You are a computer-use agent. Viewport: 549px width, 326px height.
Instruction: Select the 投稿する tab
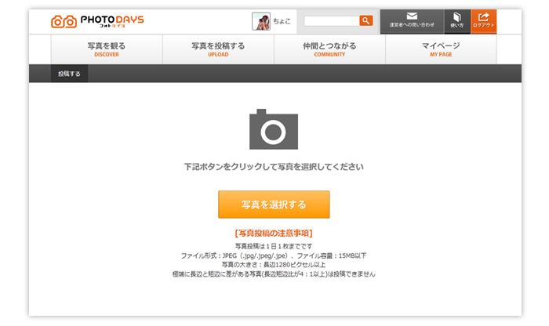(x=69, y=74)
